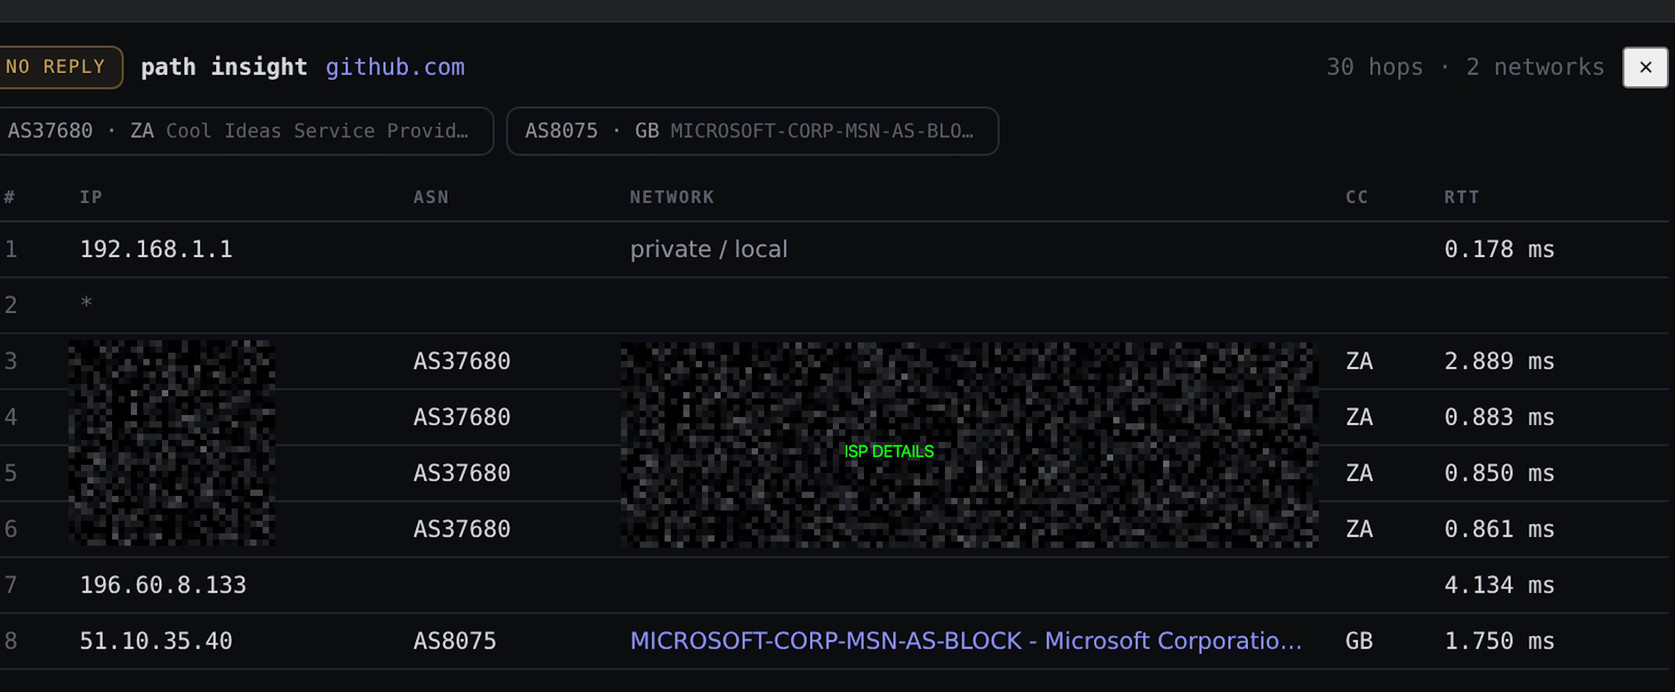Image resolution: width=1675 pixels, height=692 pixels.
Task: Click the 1.750 ms RTT value
Action: tap(1499, 641)
